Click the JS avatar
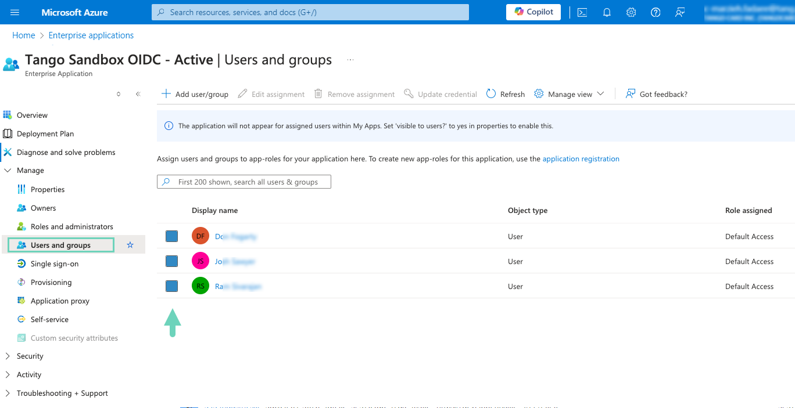 tap(200, 261)
